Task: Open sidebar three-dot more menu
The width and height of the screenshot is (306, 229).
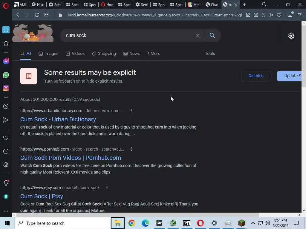Action: pos(6,211)
